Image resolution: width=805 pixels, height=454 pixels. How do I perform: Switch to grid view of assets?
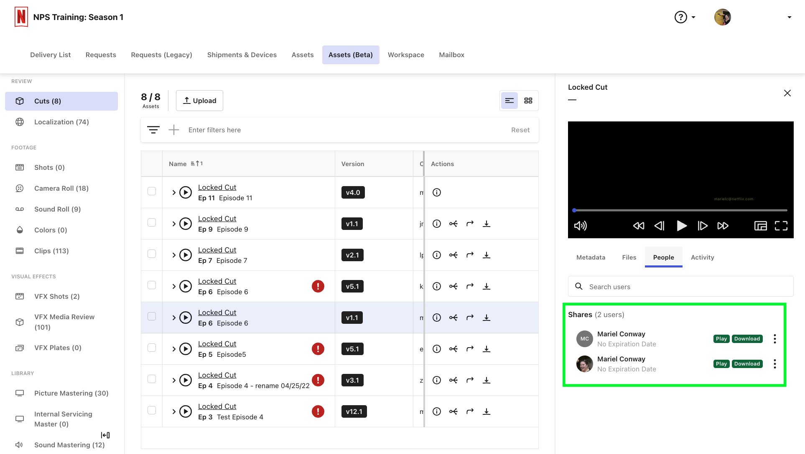528,101
